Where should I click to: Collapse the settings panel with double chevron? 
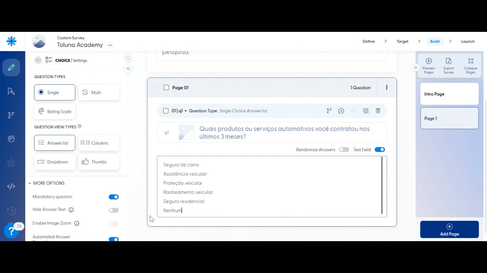point(128,69)
